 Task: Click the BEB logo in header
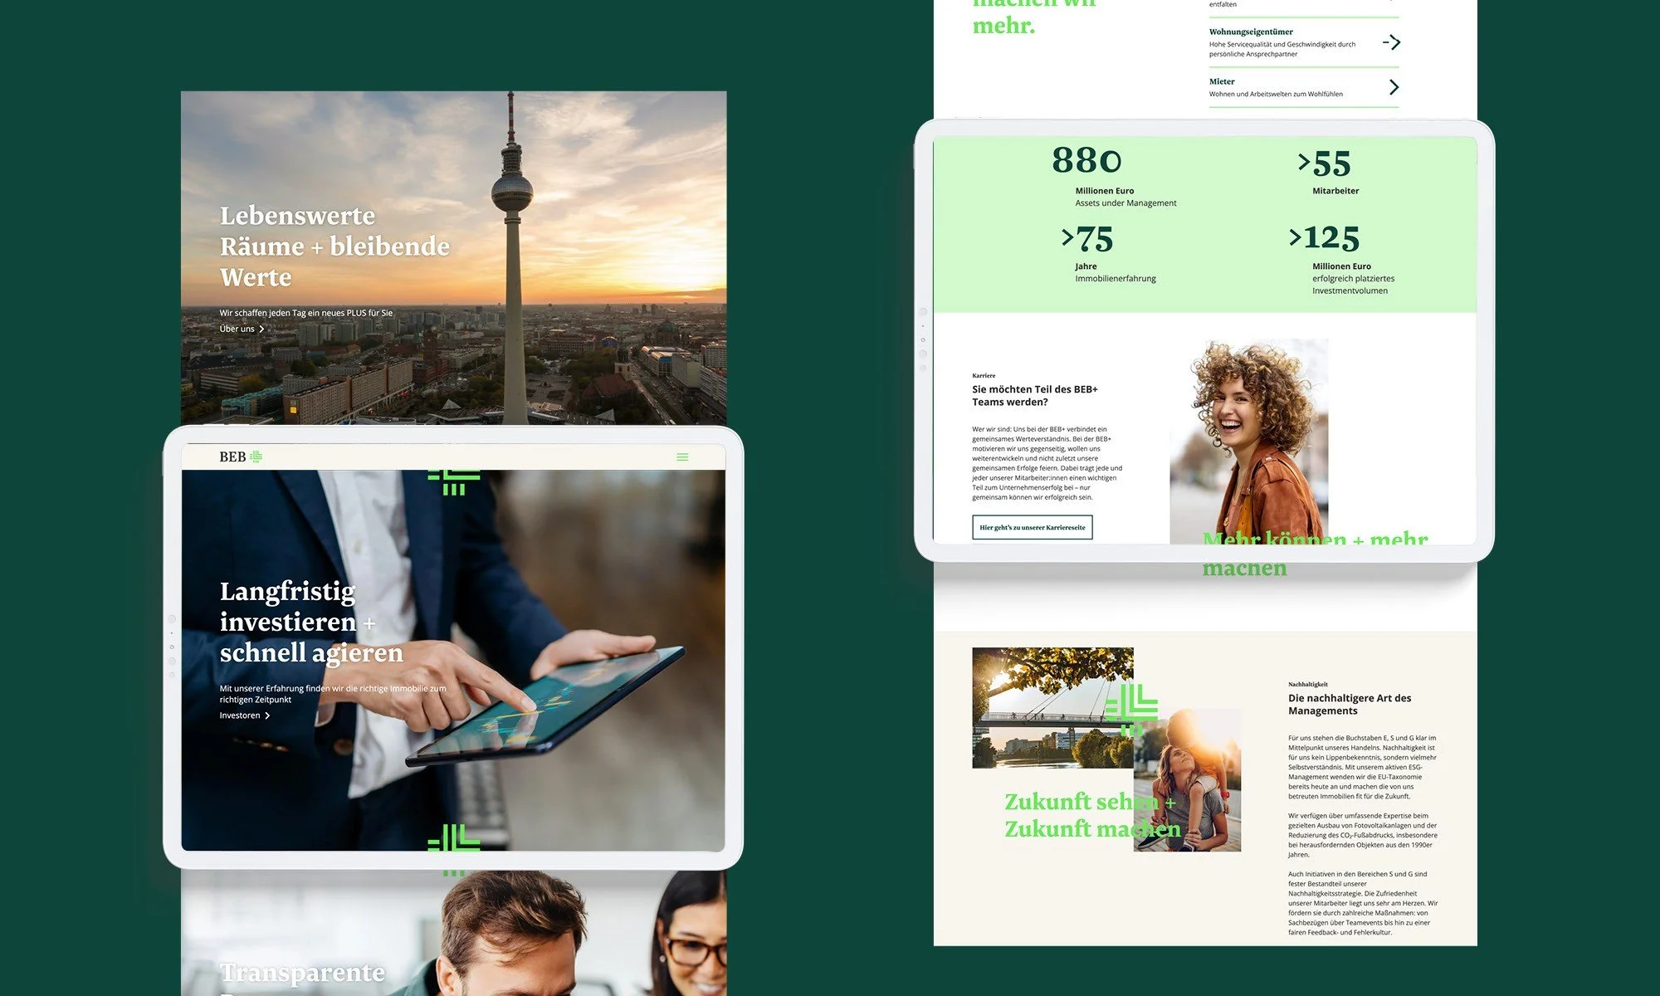click(240, 456)
